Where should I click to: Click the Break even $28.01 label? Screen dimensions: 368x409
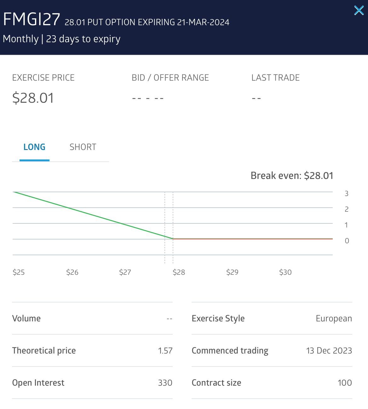(x=292, y=176)
